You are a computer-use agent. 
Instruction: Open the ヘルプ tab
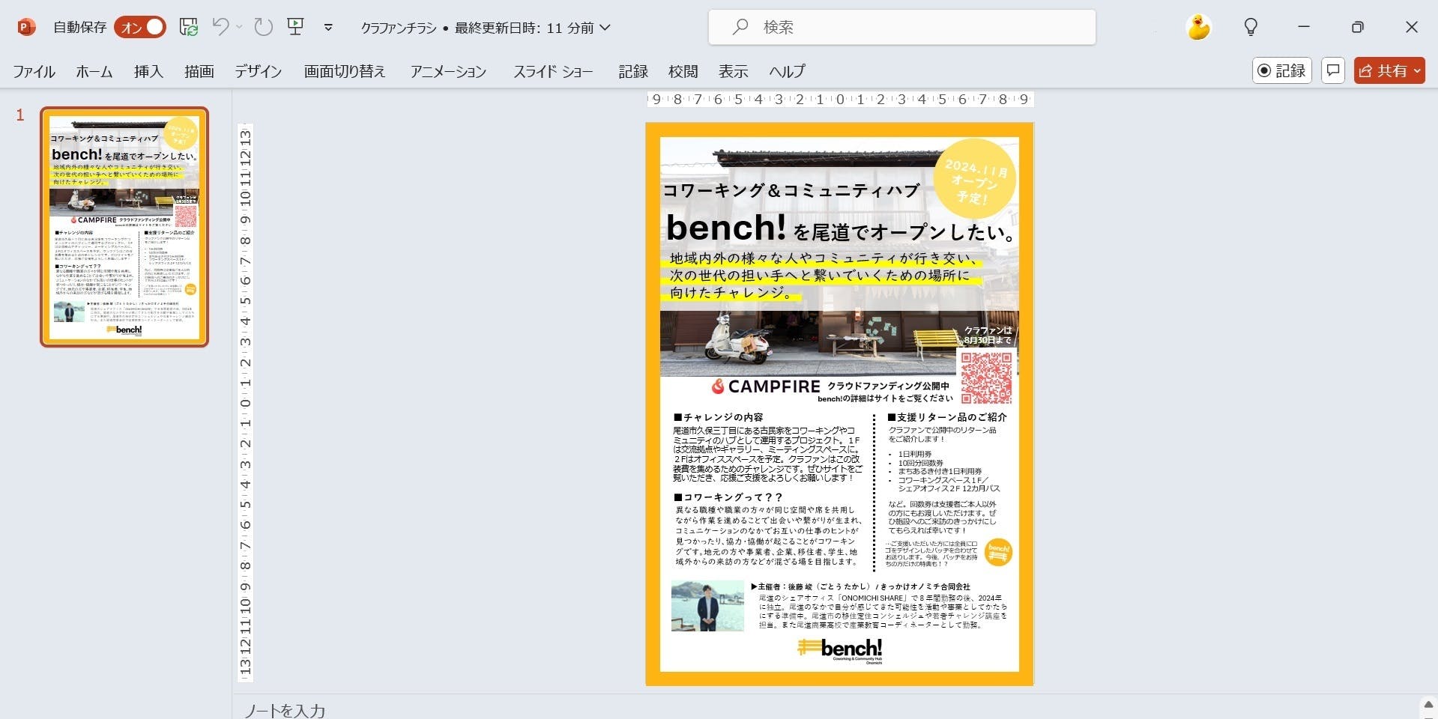787,71
